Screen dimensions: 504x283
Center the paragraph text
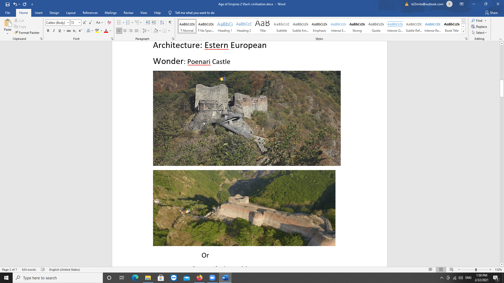pyautogui.click(x=125, y=31)
